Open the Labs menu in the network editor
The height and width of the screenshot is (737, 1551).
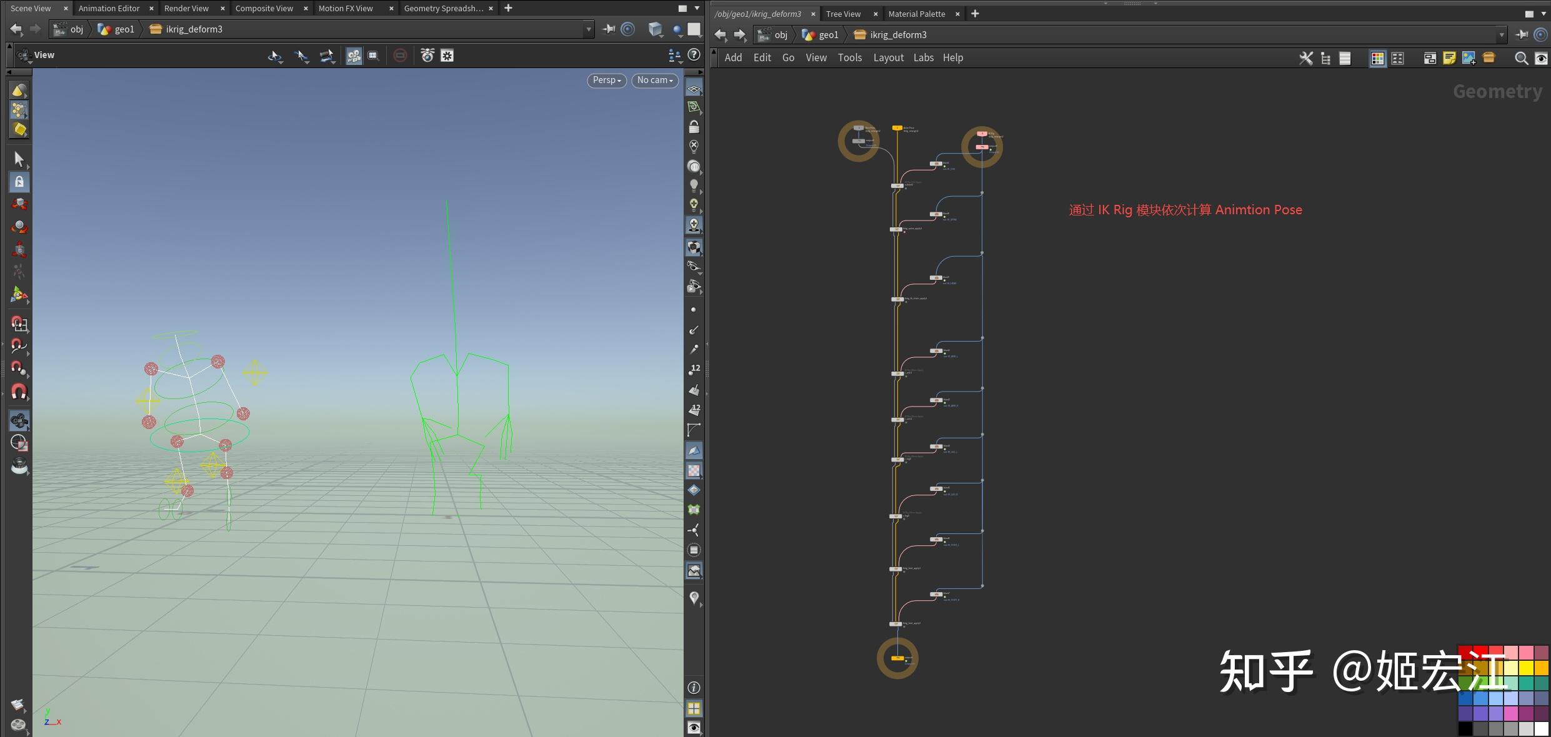point(923,57)
